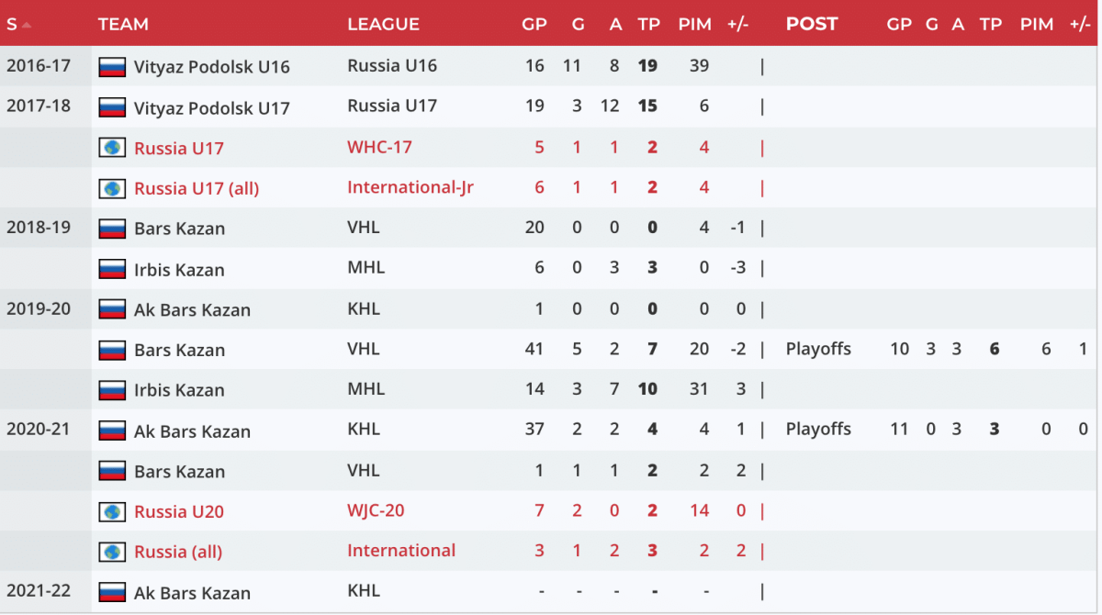Open 2020-21 Ak Bars Kazan team link

pos(192,430)
